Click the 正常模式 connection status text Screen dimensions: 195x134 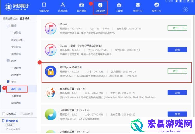[25, 18]
